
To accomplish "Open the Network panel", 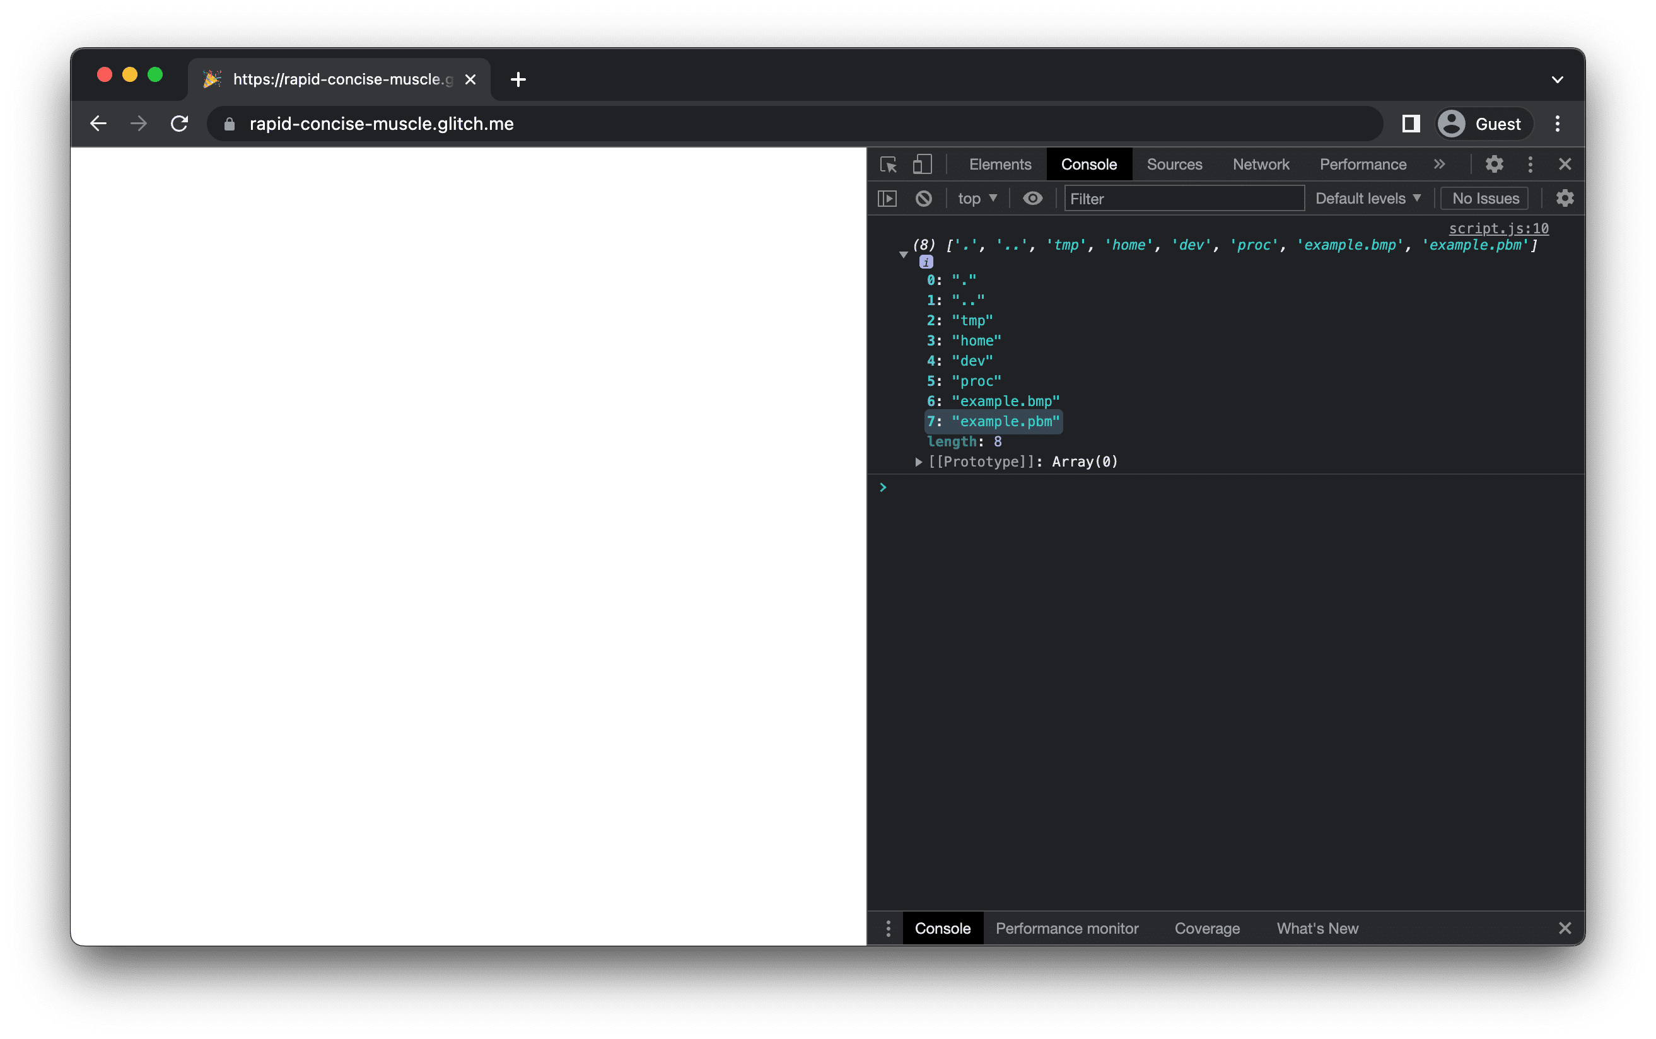I will (1261, 164).
